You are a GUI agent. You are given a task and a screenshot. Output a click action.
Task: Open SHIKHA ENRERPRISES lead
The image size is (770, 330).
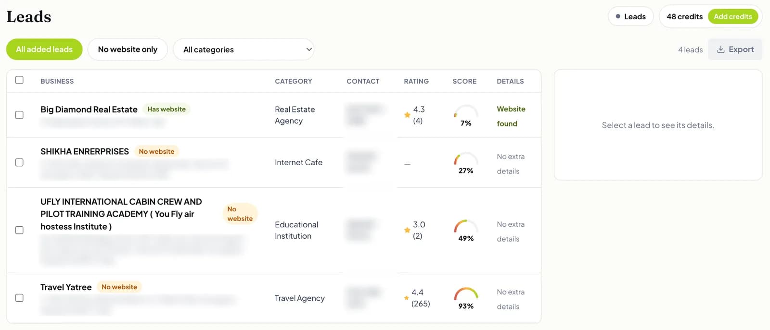85,151
